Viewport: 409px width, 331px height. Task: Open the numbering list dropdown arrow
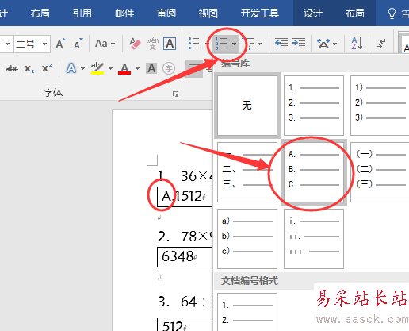coord(234,44)
